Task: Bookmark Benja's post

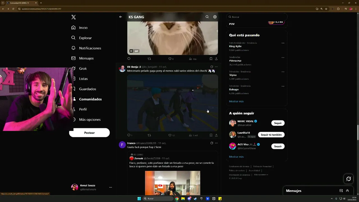Action: pyautogui.click(x=211, y=135)
